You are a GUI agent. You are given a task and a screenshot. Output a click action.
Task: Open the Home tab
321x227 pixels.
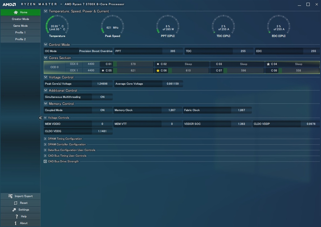pyautogui.click(x=20, y=12)
